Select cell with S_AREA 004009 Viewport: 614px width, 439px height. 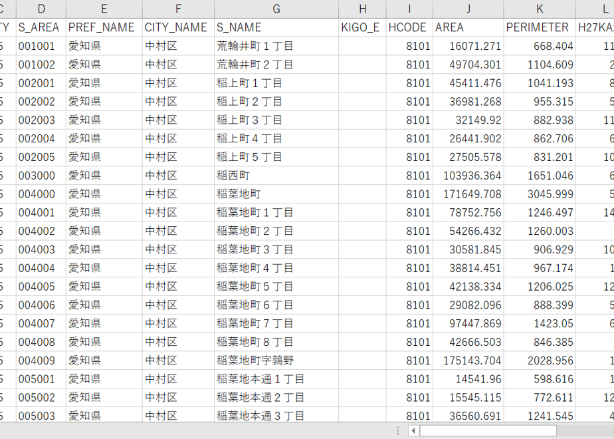point(41,361)
